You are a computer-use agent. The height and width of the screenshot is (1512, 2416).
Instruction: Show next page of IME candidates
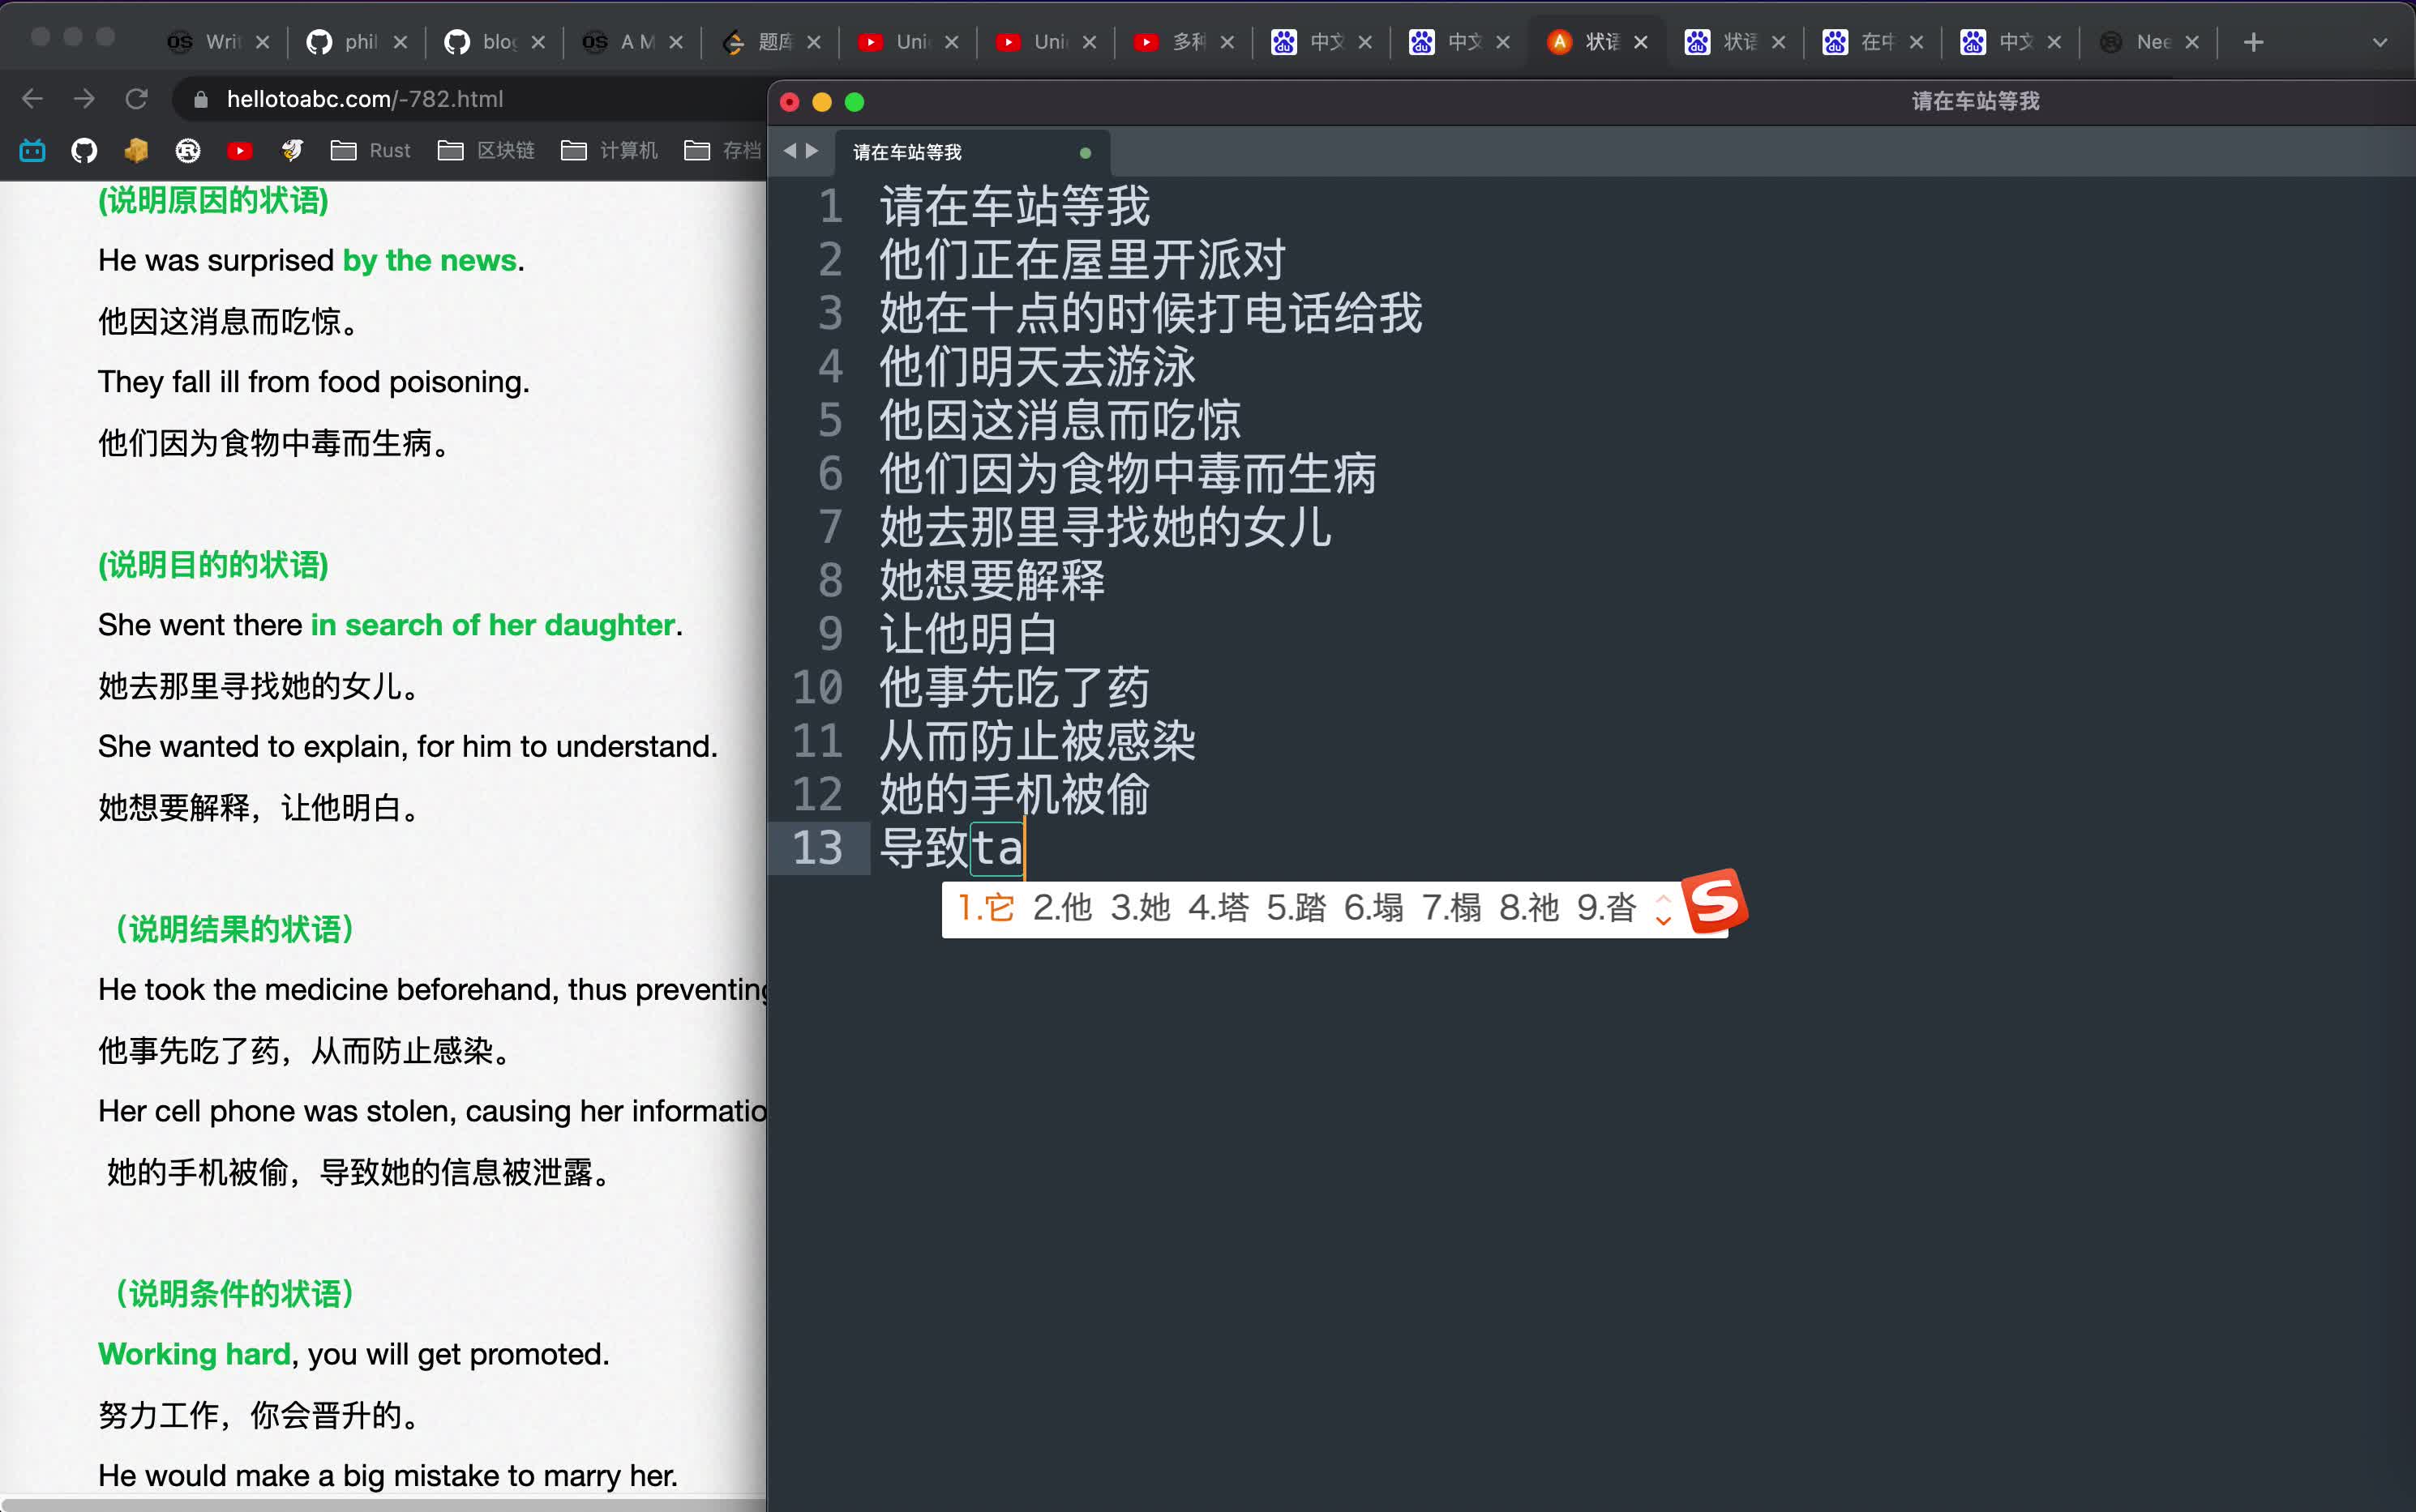pyautogui.click(x=1664, y=920)
